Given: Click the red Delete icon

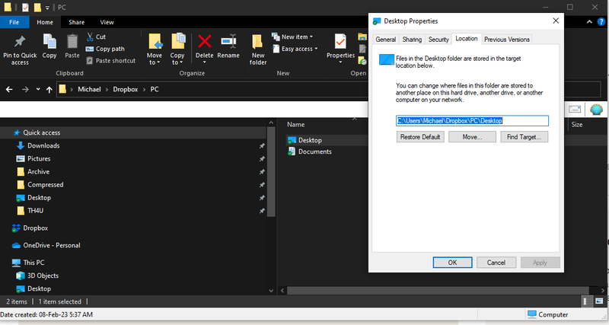Looking at the screenshot, I should [x=204, y=42].
